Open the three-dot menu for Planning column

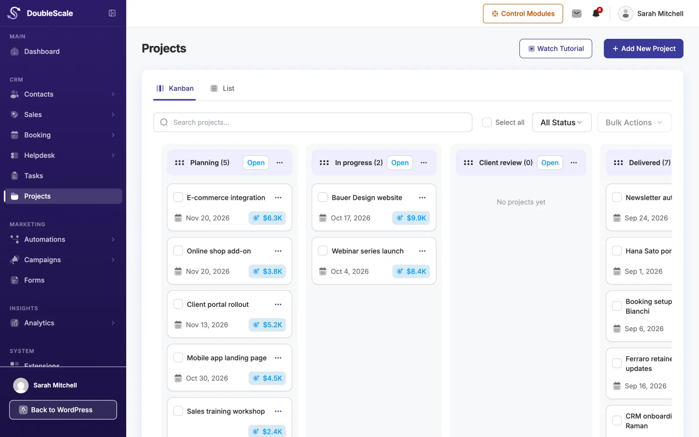(x=280, y=163)
